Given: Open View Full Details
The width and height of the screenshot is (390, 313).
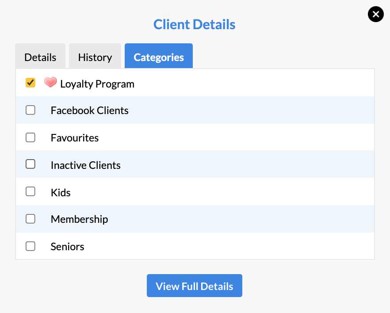Looking at the screenshot, I should [195, 286].
